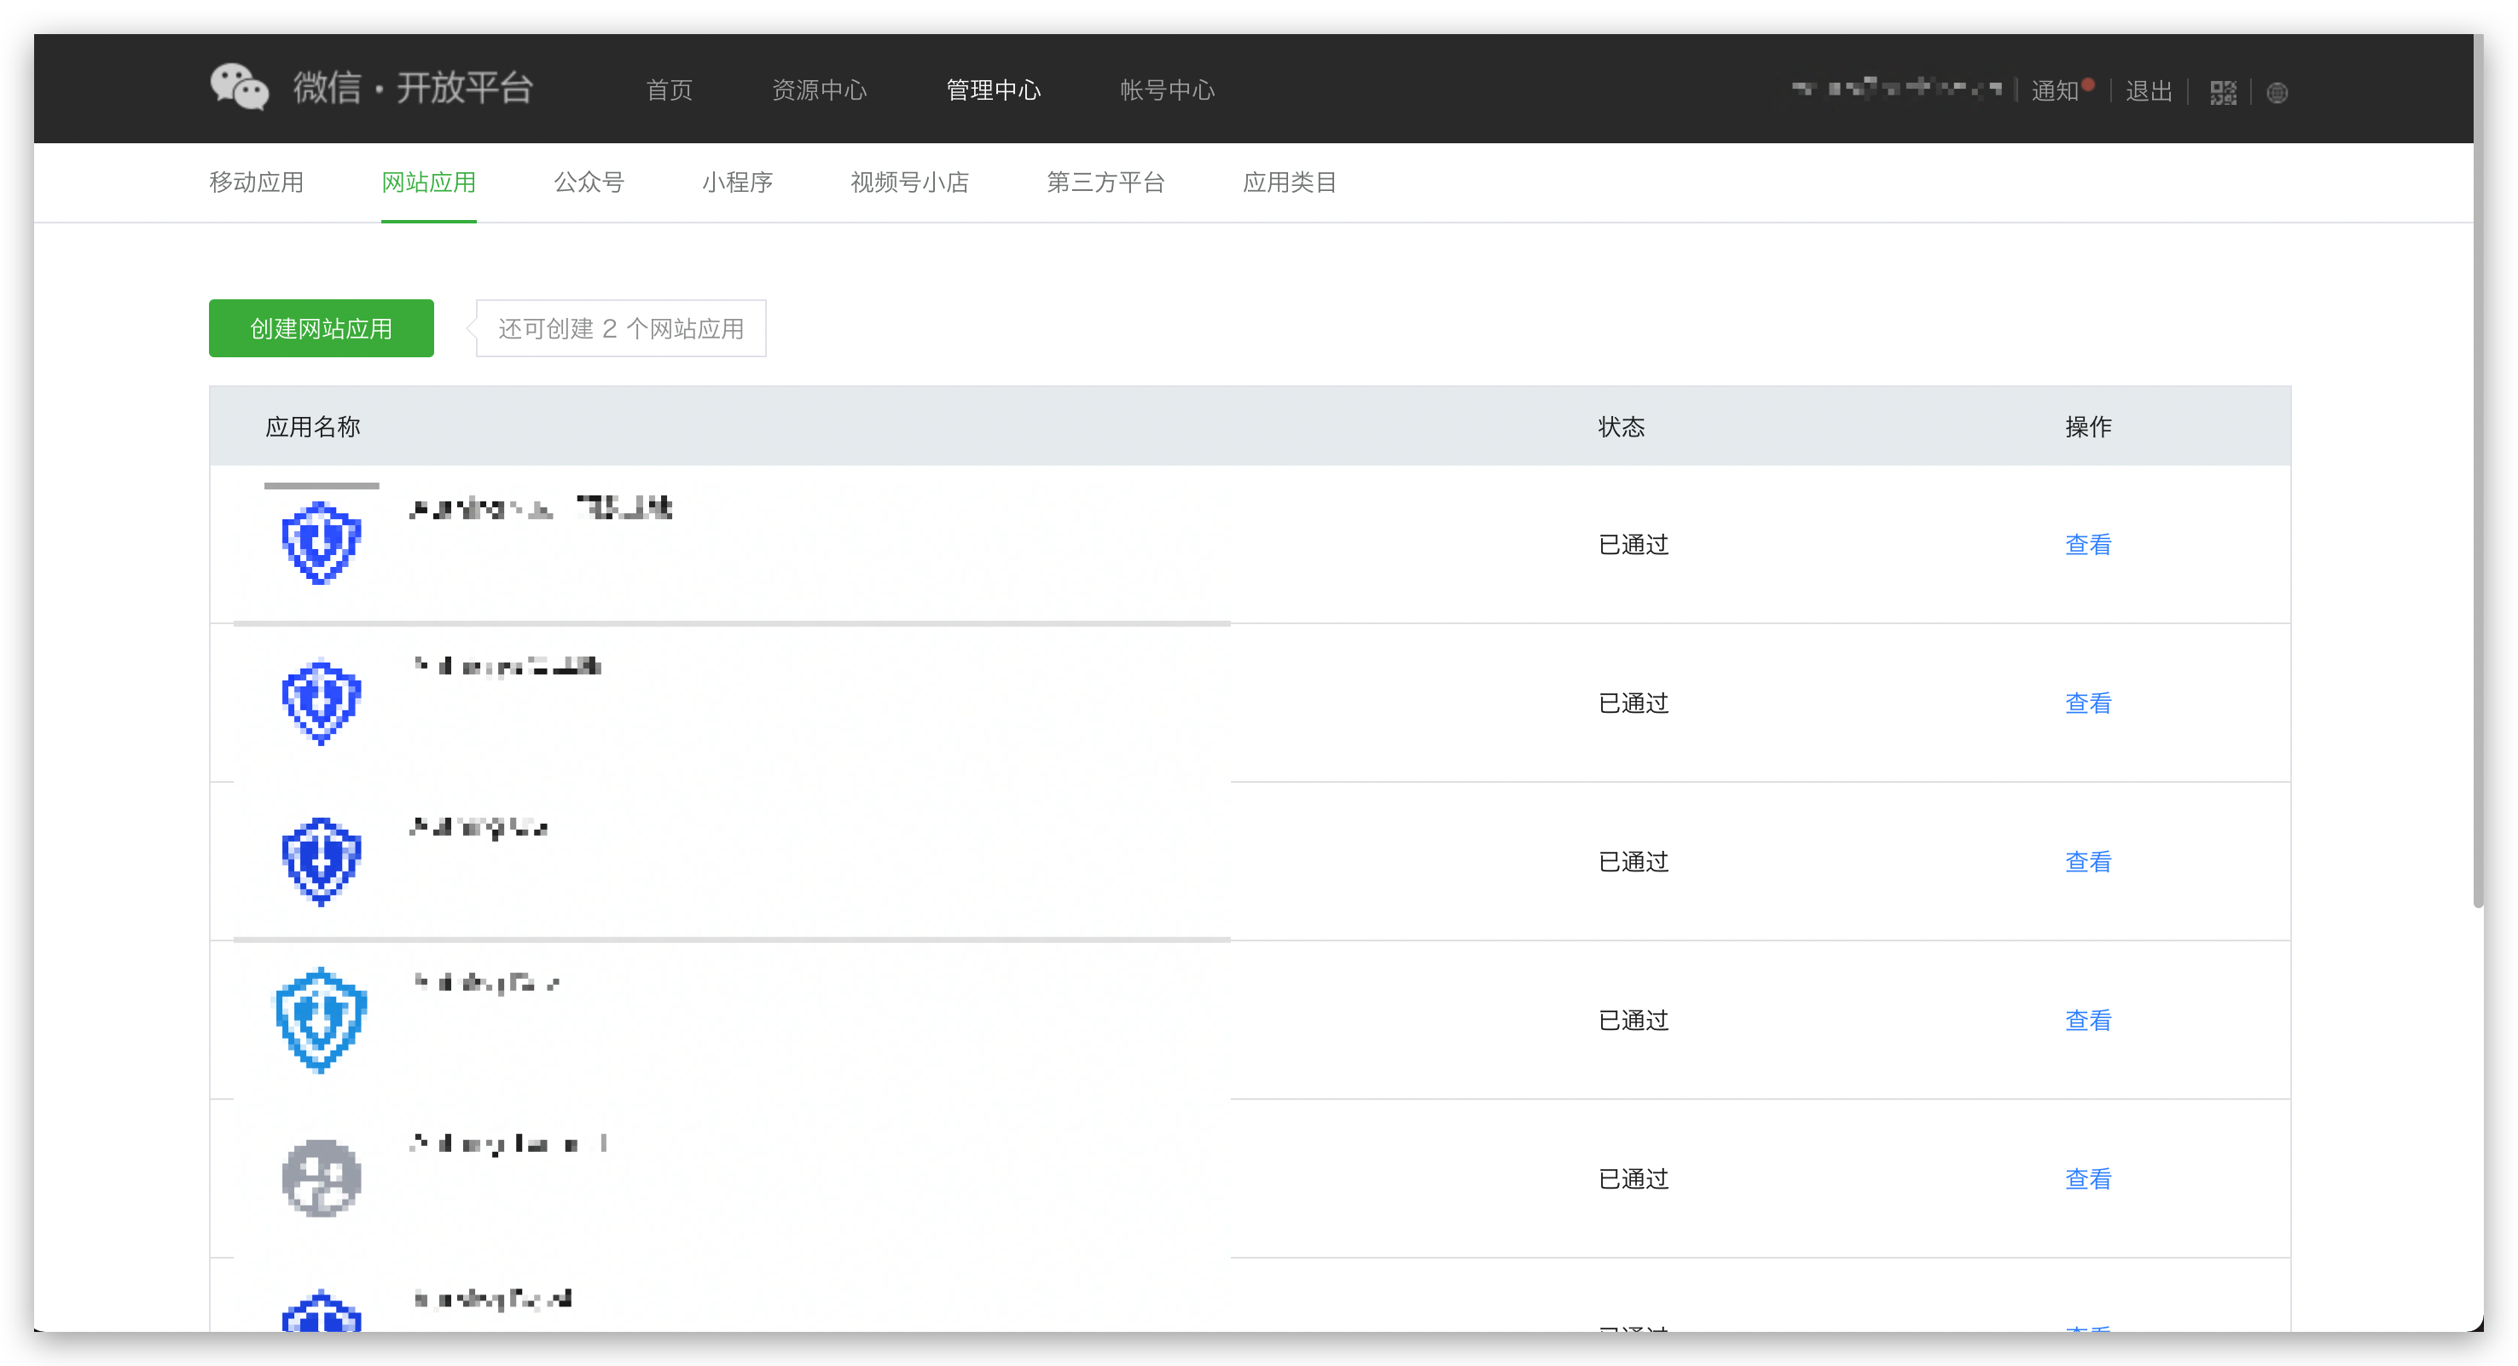Open the QR code icon in header
Viewport: 2518px width, 1366px height.
[x=2222, y=92]
